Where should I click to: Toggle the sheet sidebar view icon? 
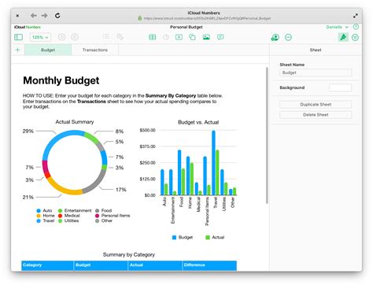18,37
